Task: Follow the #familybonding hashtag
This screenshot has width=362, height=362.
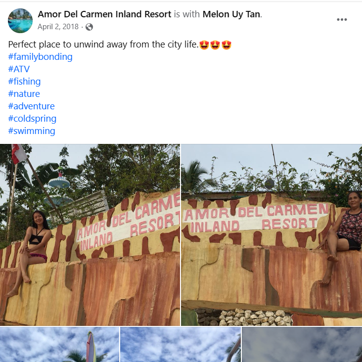Action: tap(40, 57)
